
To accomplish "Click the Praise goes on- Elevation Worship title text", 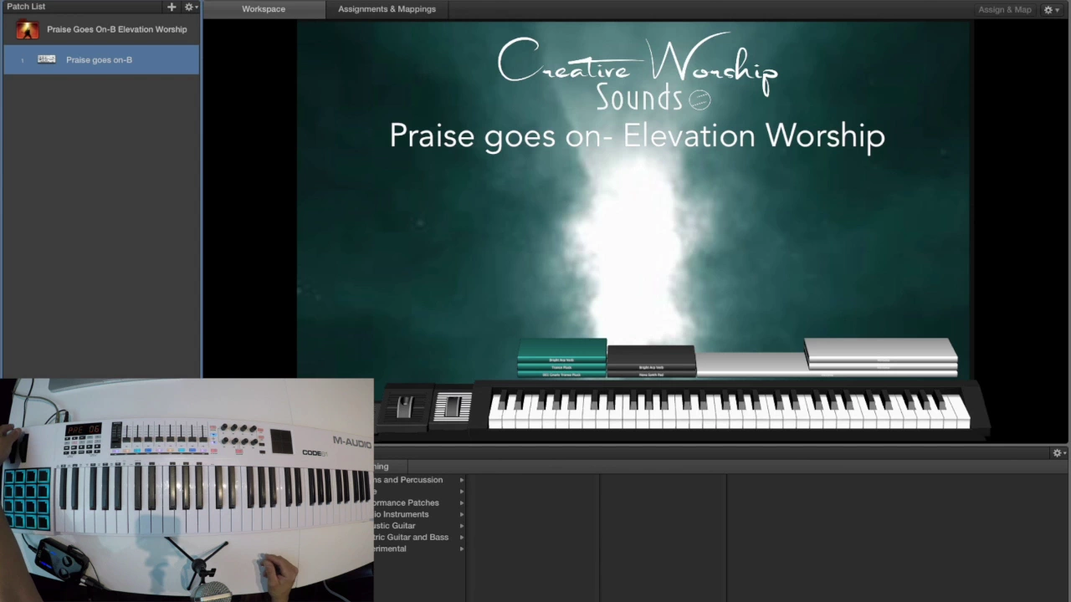I will pyautogui.click(x=638, y=135).
